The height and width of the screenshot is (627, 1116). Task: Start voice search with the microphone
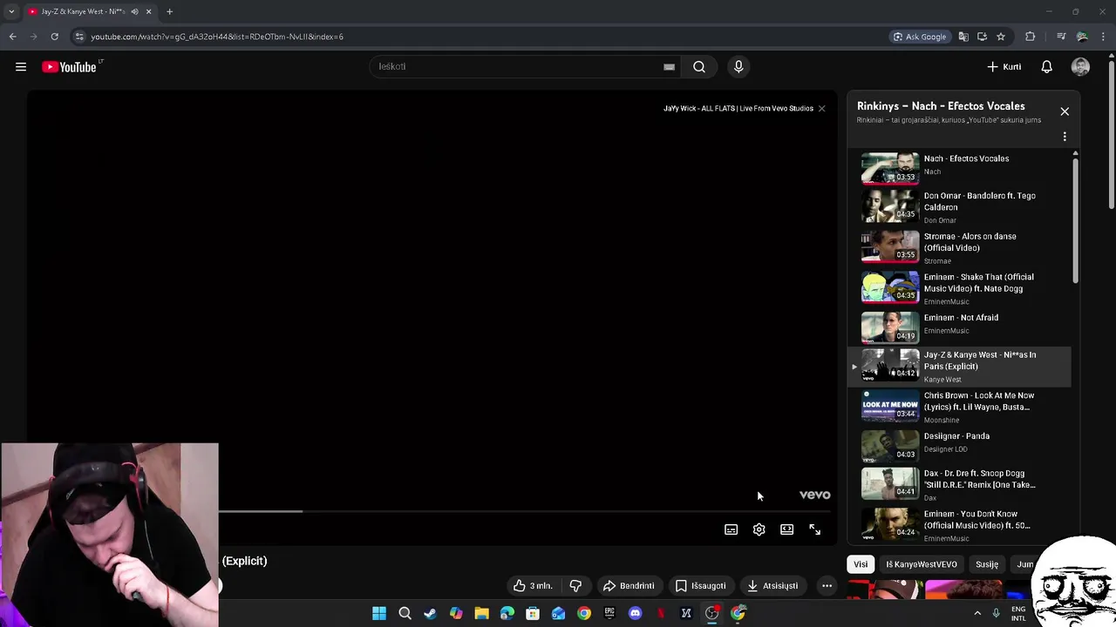coord(738,67)
